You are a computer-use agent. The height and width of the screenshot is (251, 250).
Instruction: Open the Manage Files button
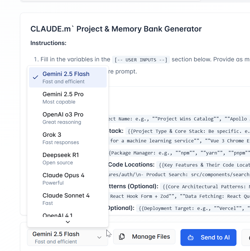pos(144,237)
